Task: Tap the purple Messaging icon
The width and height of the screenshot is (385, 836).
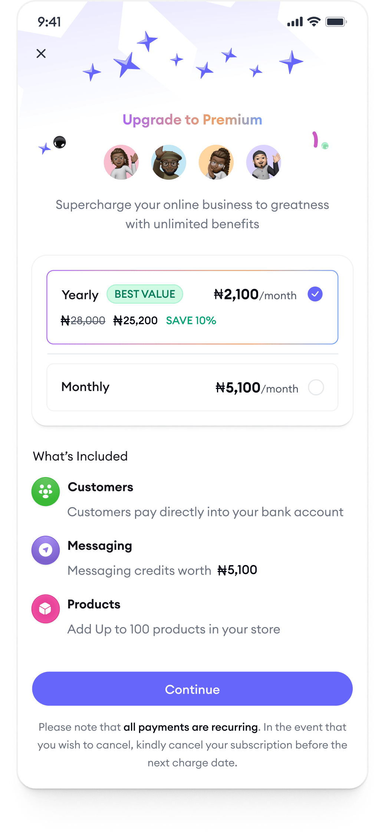Action: (x=46, y=550)
